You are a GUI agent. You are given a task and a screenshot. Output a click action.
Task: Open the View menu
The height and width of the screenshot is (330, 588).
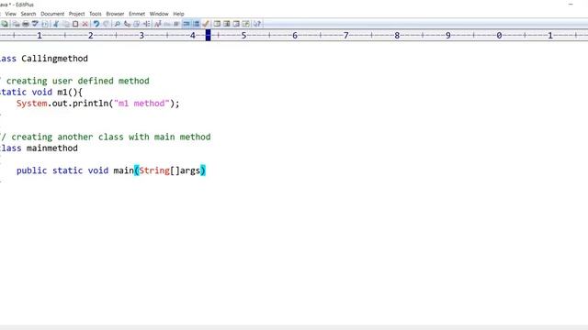point(10,14)
